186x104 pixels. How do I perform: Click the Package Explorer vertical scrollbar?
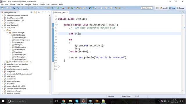click(x=50, y=48)
